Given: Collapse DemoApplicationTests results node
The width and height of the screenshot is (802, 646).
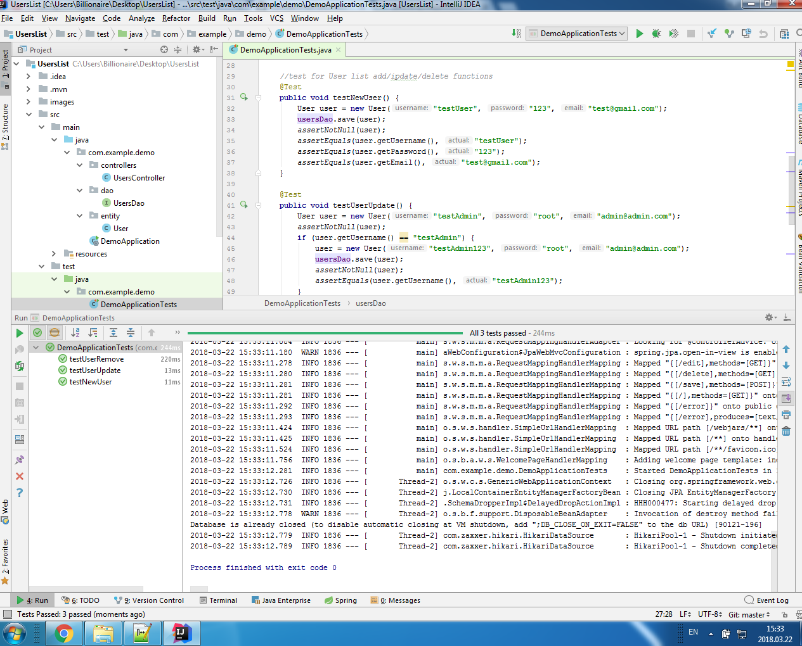Looking at the screenshot, I should tap(36, 348).
